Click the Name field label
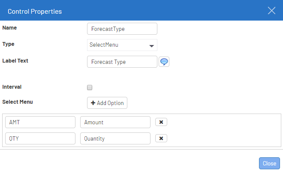 pos(9,28)
